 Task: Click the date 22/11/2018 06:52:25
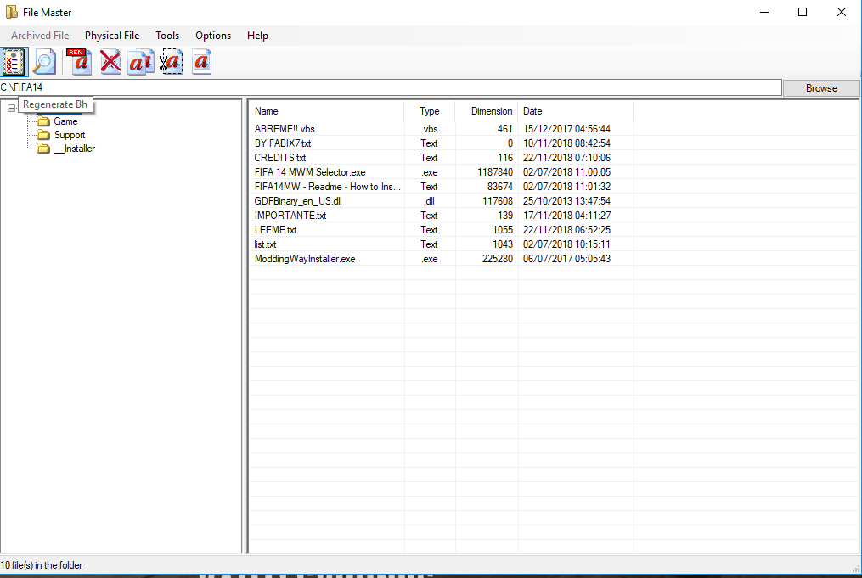[566, 230]
